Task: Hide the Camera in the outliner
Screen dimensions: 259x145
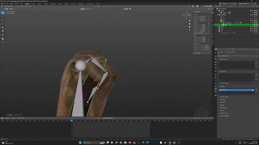Action: 253,12
